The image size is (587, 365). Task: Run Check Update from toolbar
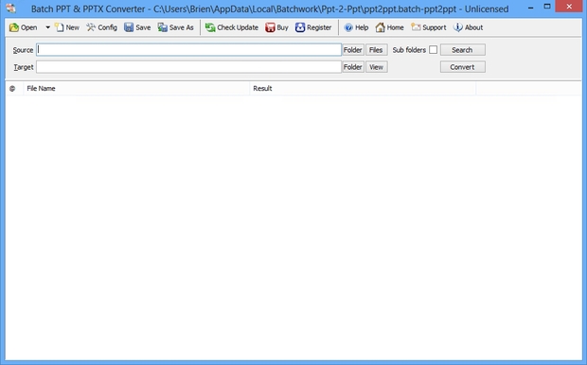click(x=232, y=27)
